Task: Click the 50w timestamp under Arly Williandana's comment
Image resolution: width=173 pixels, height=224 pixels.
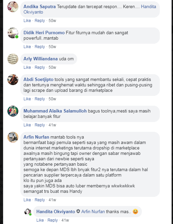Action: 52,67
